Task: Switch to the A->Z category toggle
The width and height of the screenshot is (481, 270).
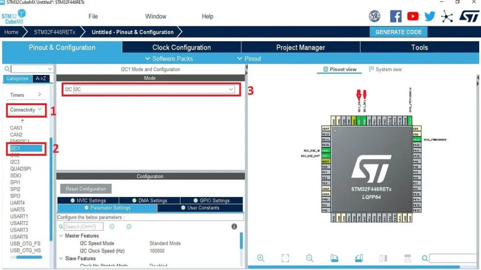Action: point(41,78)
